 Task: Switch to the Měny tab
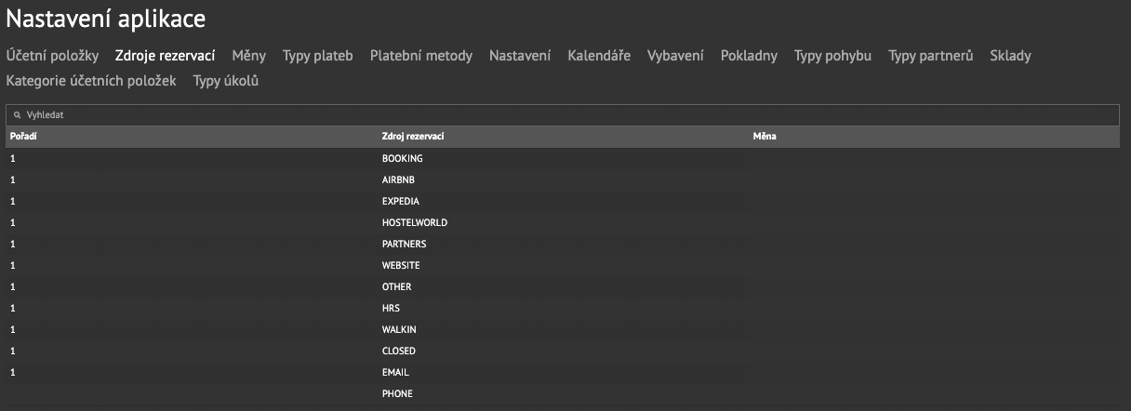249,56
